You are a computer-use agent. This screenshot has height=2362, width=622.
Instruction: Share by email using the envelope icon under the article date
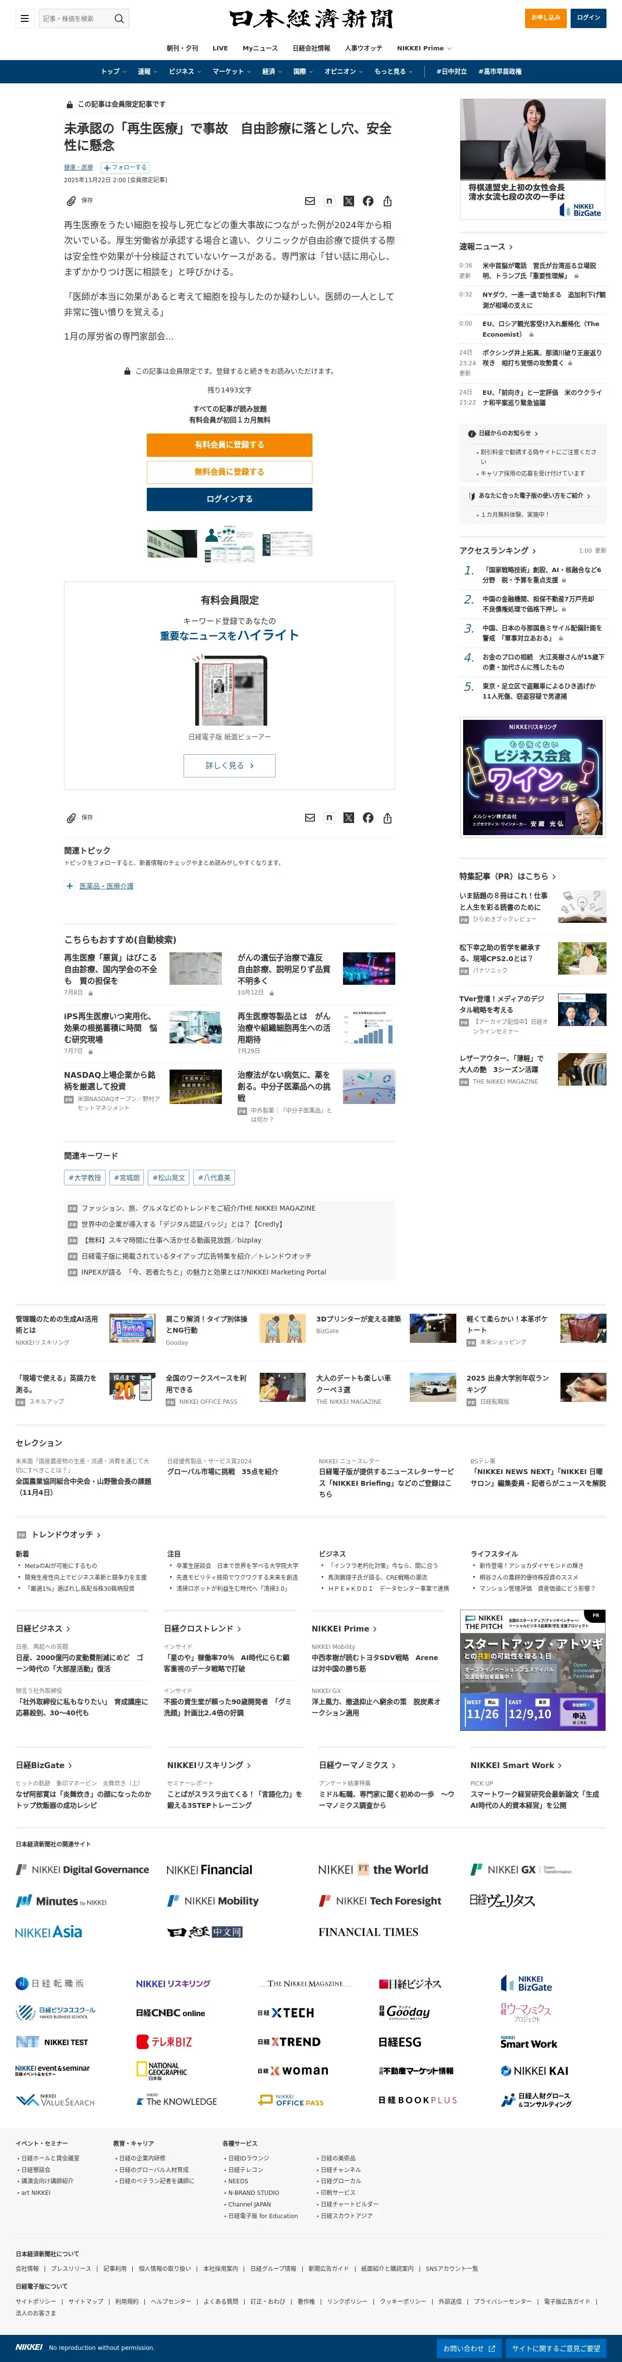[310, 201]
